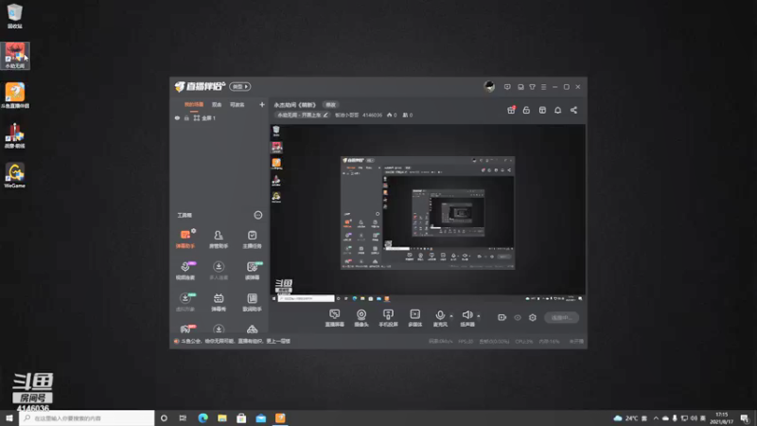757x426 pixels.
Task: Select the third scene tab
Action: click(238, 104)
